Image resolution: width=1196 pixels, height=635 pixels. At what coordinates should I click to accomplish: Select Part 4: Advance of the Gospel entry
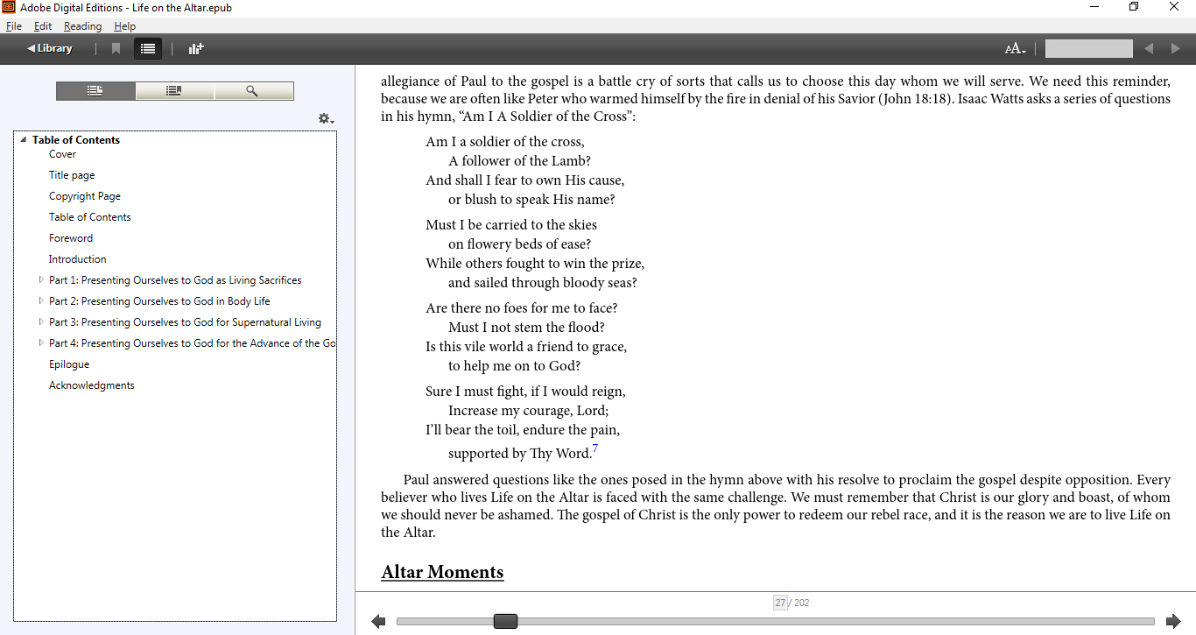[192, 343]
